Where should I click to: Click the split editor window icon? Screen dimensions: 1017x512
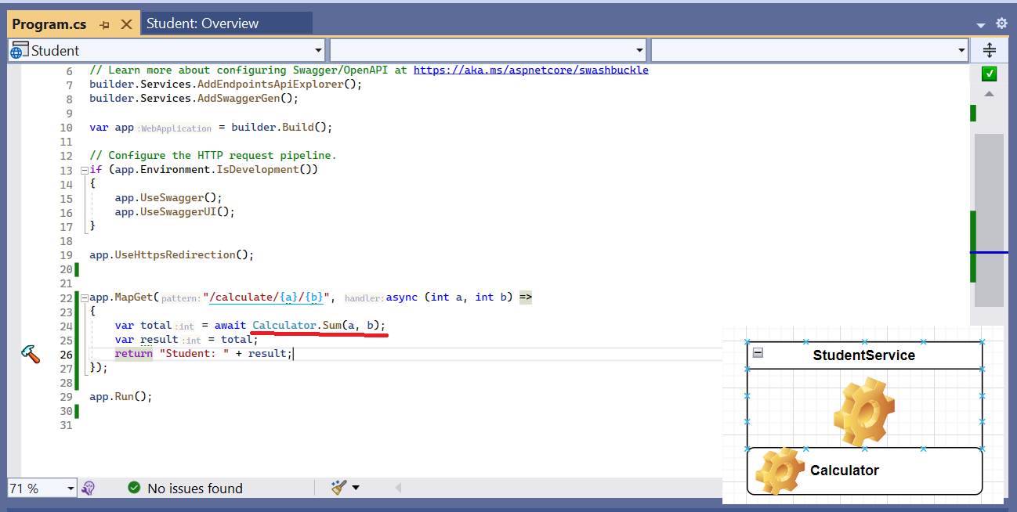(989, 50)
